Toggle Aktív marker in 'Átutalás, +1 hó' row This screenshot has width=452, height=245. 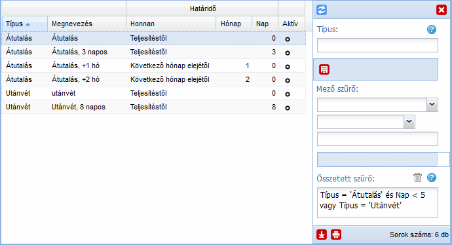click(288, 67)
